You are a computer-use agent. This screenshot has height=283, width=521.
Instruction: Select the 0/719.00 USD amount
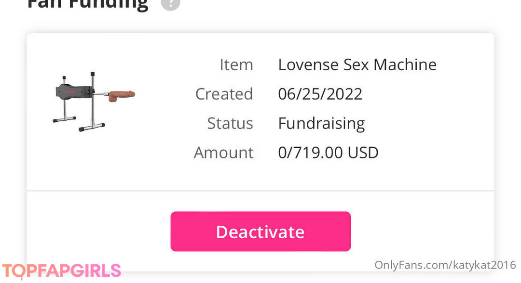coord(328,153)
